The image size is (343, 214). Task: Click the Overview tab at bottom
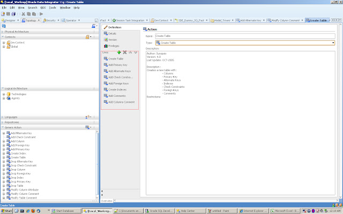(107, 201)
